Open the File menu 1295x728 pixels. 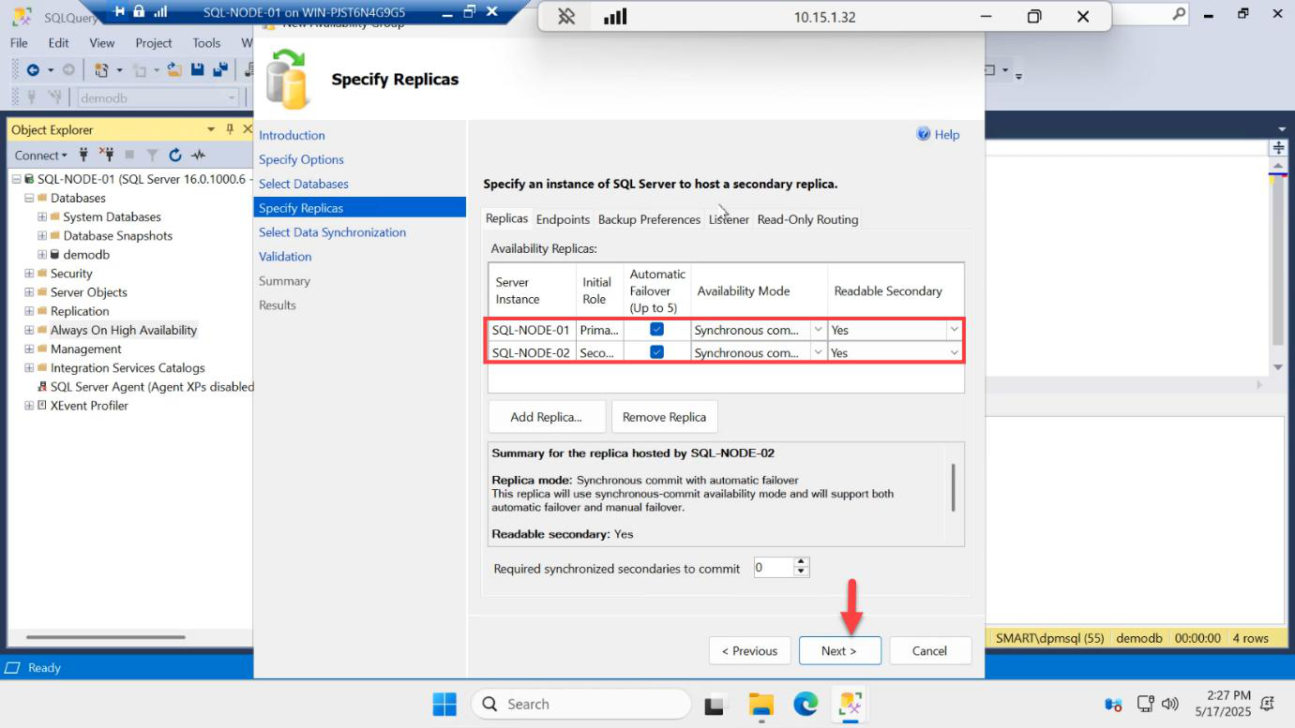tap(19, 42)
